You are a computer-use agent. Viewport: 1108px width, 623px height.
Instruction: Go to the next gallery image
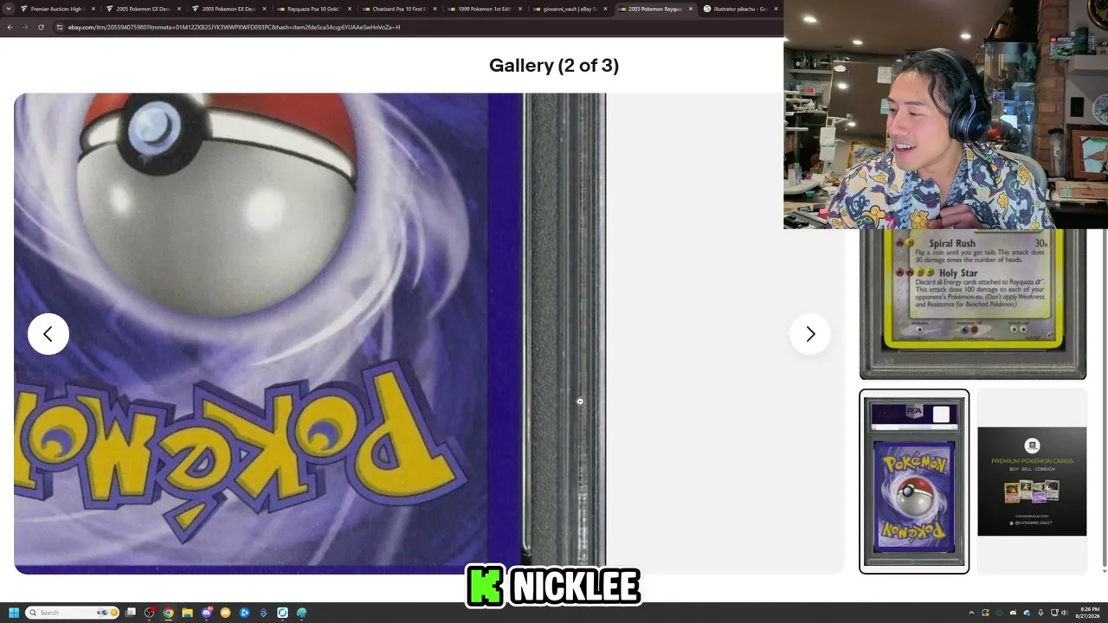tap(810, 334)
